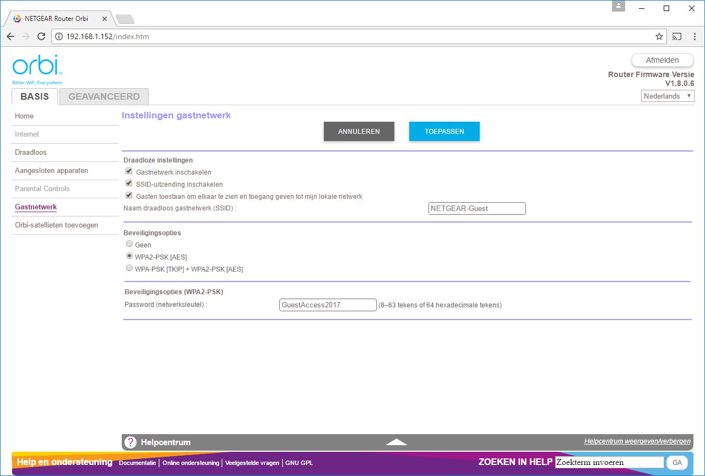Open the Veelgestelde vragen link
The width and height of the screenshot is (705, 476).
pos(253,463)
